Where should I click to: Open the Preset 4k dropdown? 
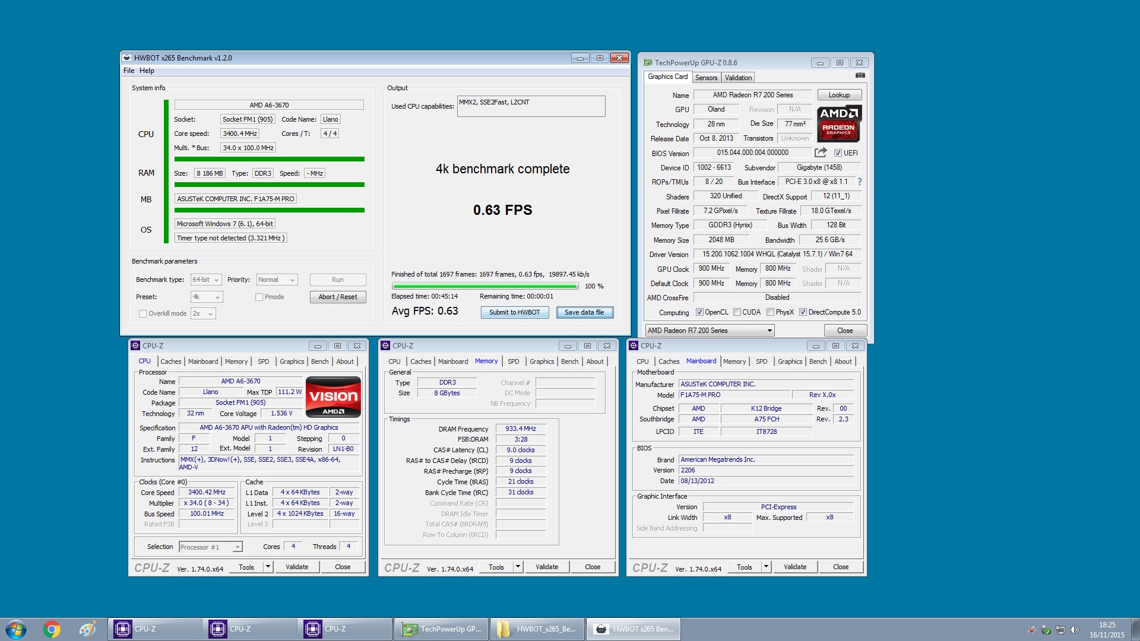coord(206,297)
